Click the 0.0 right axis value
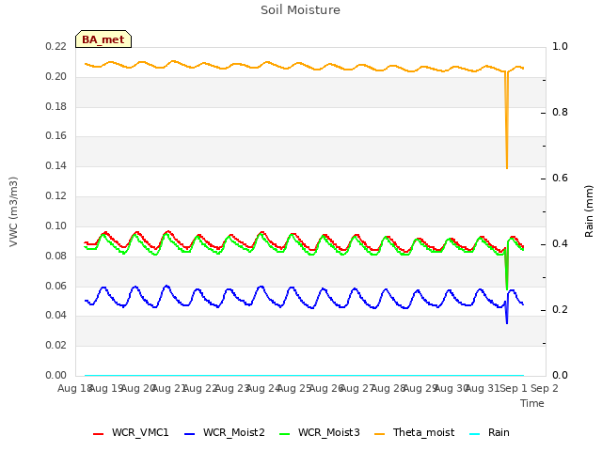Viewport: 602px width, 451px height. click(x=560, y=375)
